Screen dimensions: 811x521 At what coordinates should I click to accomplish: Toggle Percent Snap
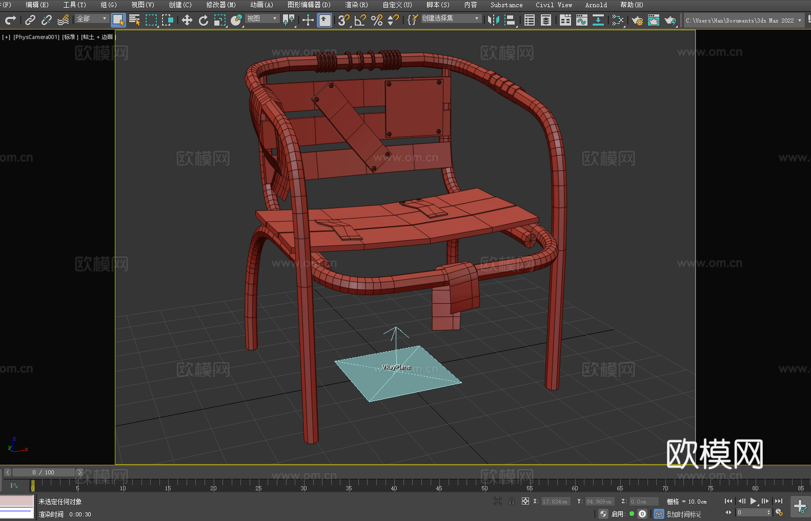377,20
